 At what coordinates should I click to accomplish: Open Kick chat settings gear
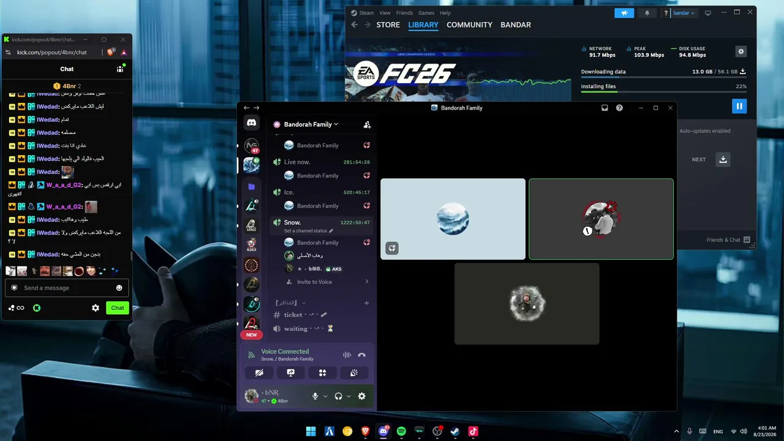96,308
